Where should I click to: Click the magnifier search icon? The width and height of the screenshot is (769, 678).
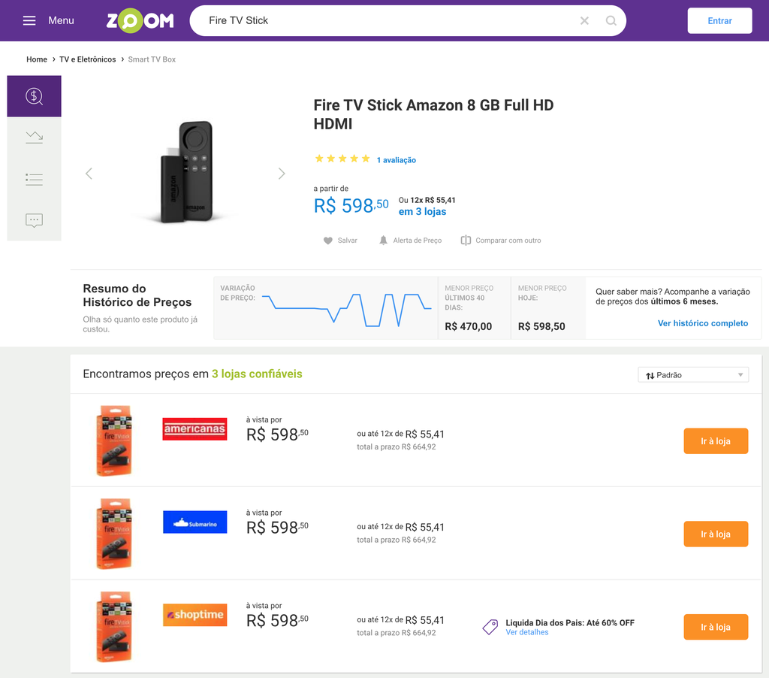(x=611, y=20)
